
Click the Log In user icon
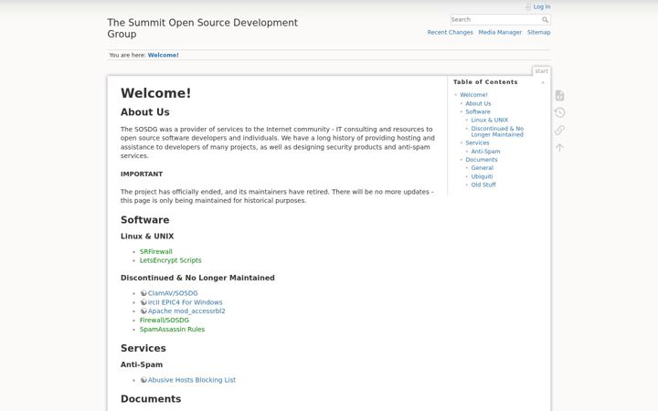tap(528, 6)
